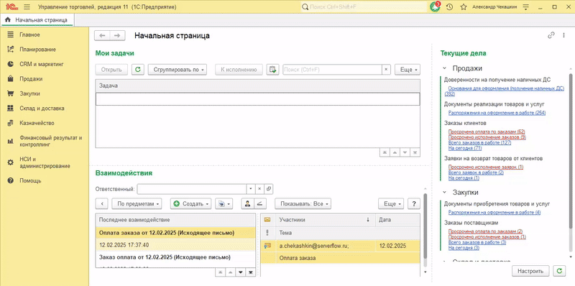The height and width of the screenshot is (286, 575).
Task: Clear the Ответственный field with X
Action: (x=259, y=189)
